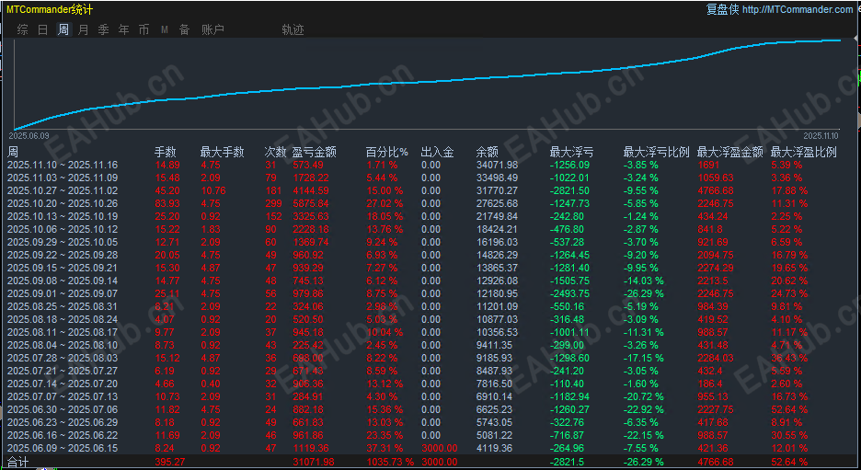Viewport: 861px width, 470px height.
Task: Click the 最大浮盈金额 column header
Action: [729, 152]
